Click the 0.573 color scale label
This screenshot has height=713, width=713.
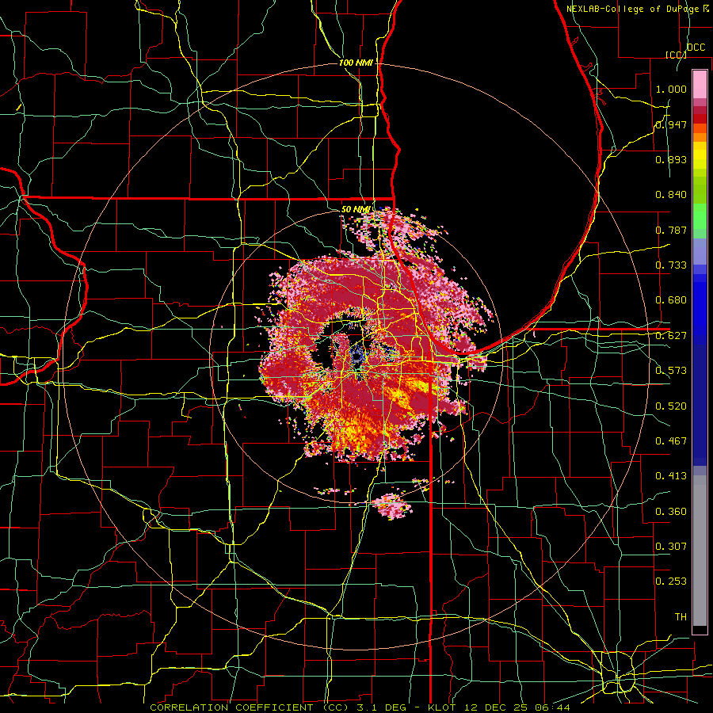click(x=671, y=371)
